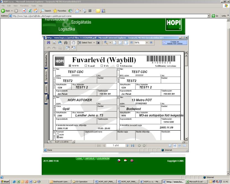This screenshot has width=230, height=184.
Task: Click the HOME button in footer
Action: 79,158
